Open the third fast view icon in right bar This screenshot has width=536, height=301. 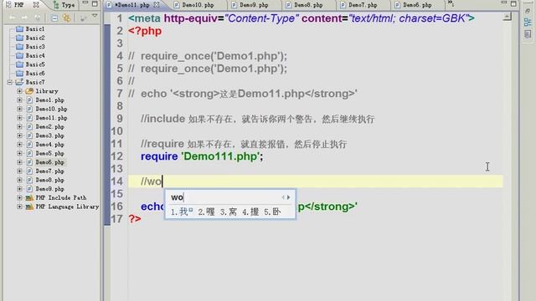(x=528, y=34)
